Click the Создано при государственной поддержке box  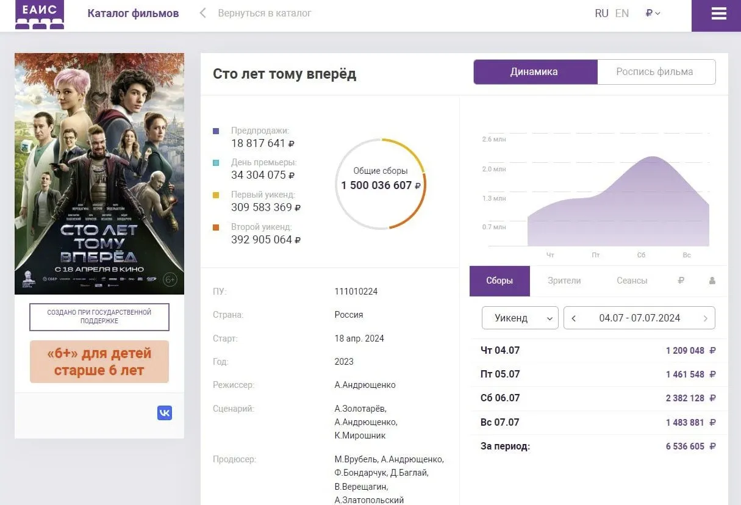[99, 317]
